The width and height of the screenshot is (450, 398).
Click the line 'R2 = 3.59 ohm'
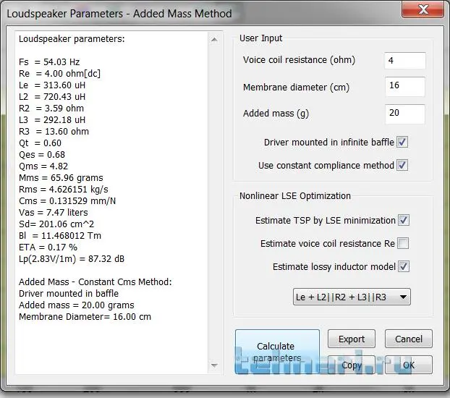(x=51, y=109)
